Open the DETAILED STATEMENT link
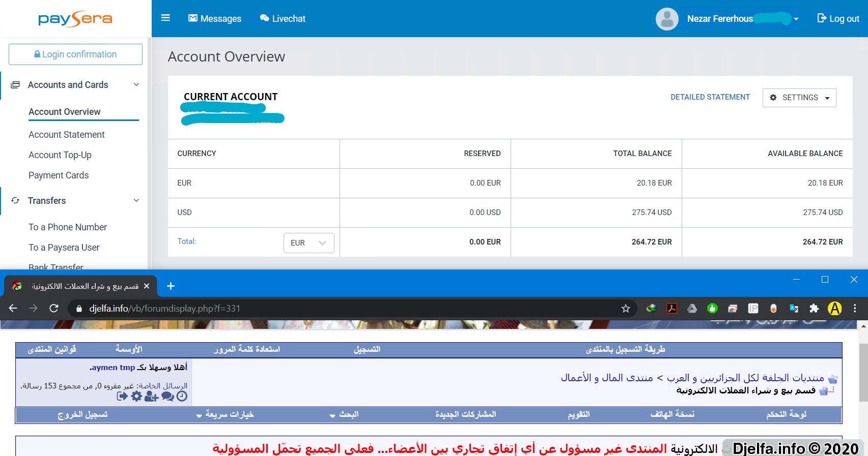This screenshot has height=456, width=868. (x=710, y=97)
